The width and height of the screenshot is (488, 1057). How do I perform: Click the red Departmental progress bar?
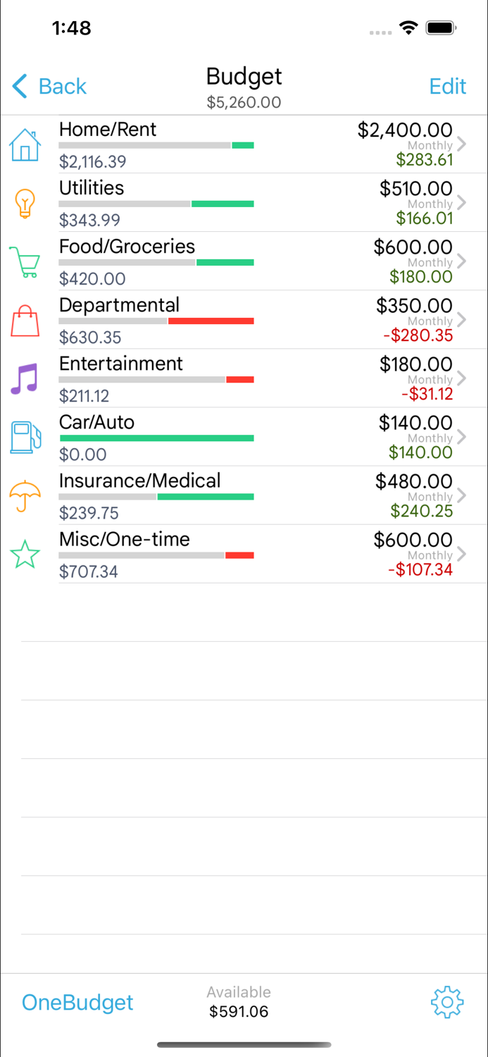click(x=211, y=321)
